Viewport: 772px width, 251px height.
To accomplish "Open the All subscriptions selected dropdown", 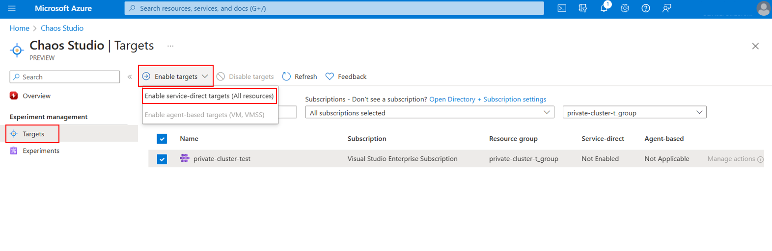I will click(x=430, y=112).
